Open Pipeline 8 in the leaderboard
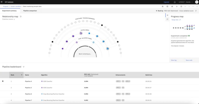Viewport: 199px width, 104px height. coord(29,94)
